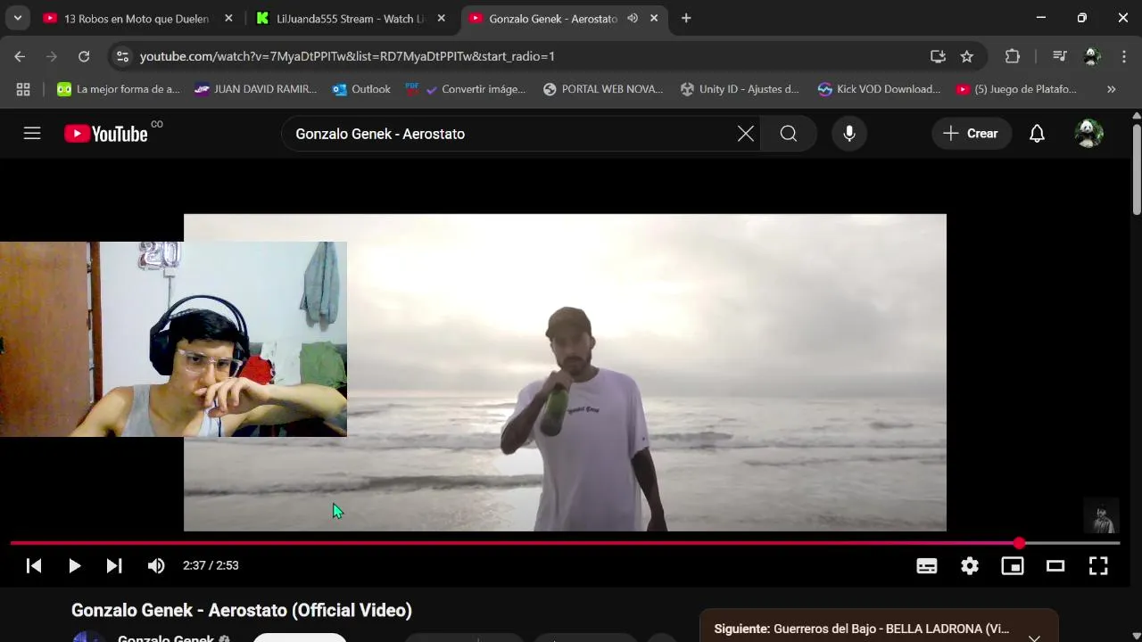Image resolution: width=1142 pixels, height=642 pixels.
Task: Skip to the previous video
Action: pyautogui.click(x=34, y=565)
